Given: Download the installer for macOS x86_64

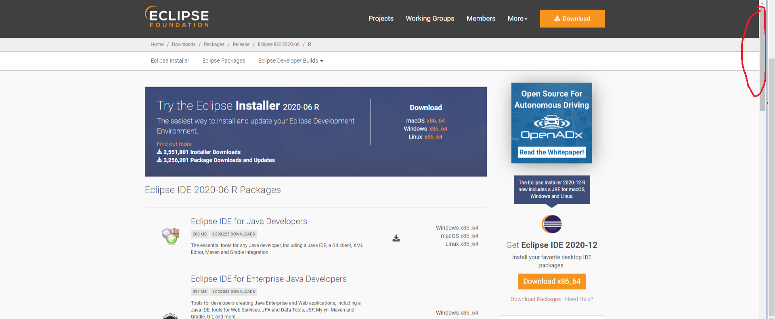Looking at the screenshot, I should pos(436,121).
